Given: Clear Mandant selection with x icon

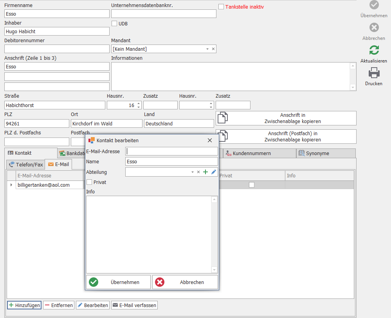Looking at the screenshot, I should (213, 49).
